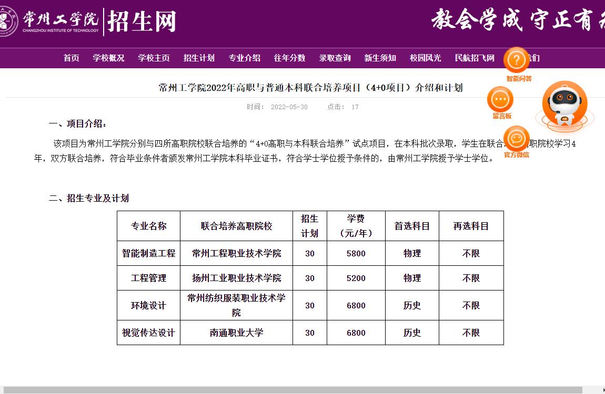Click the date 2022-05-30
Image resolution: width=605 pixels, height=394 pixels.
point(289,107)
